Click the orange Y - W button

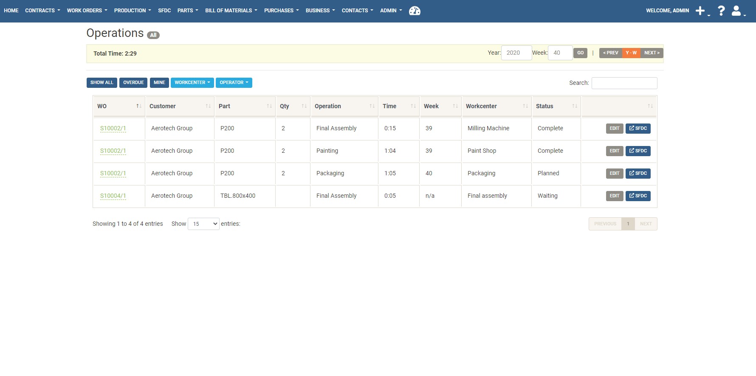click(631, 53)
